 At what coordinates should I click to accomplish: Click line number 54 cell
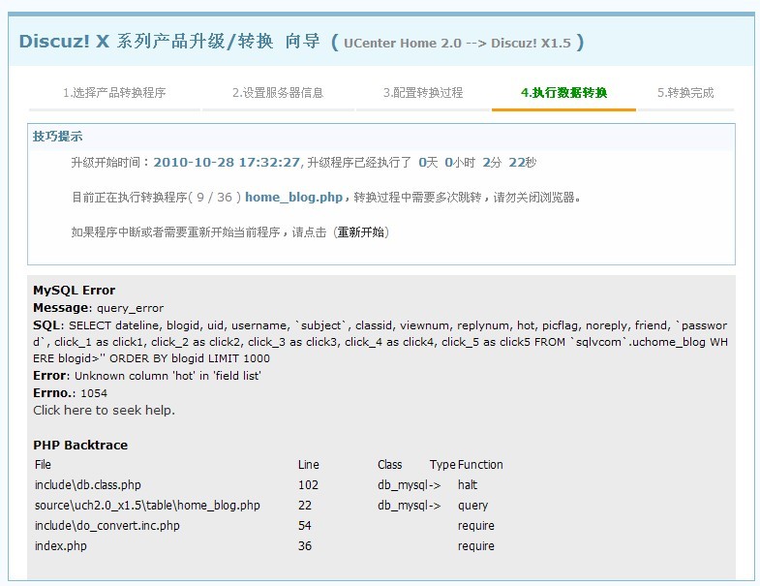(x=304, y=526)
